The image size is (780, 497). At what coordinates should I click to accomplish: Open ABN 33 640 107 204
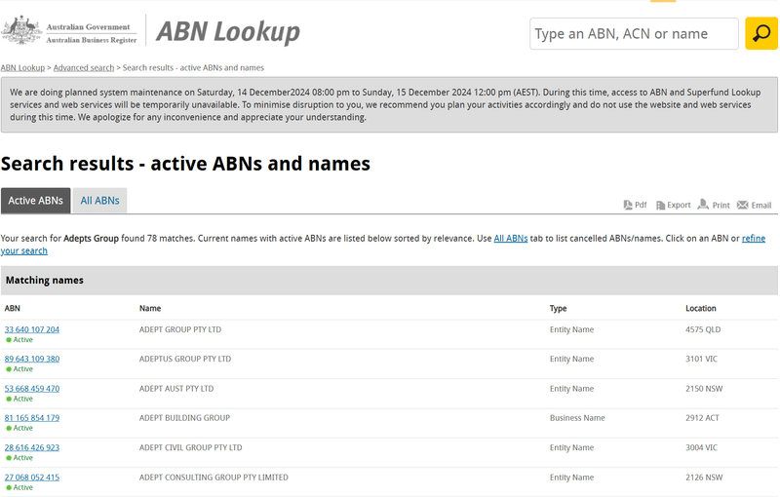pyautogui.click(x=32, y=329)
